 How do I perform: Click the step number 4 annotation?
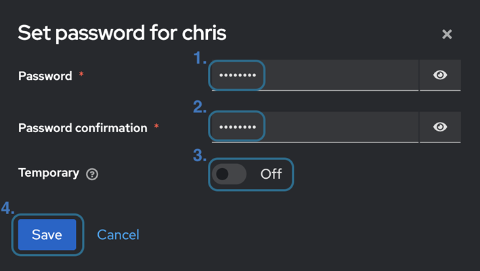(x=7, y=208)
